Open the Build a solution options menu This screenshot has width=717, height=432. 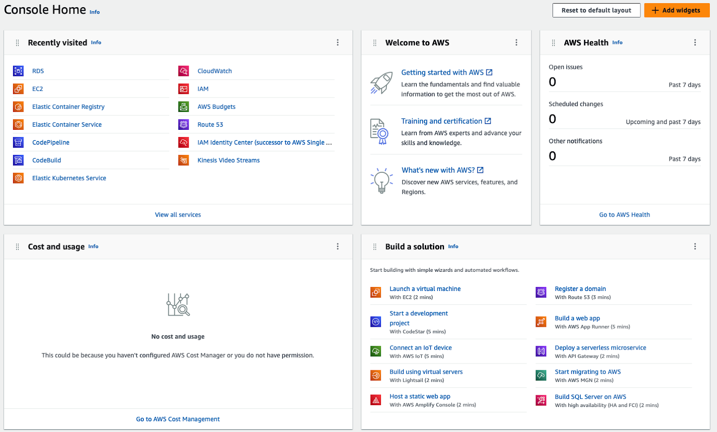pos(695,246)
